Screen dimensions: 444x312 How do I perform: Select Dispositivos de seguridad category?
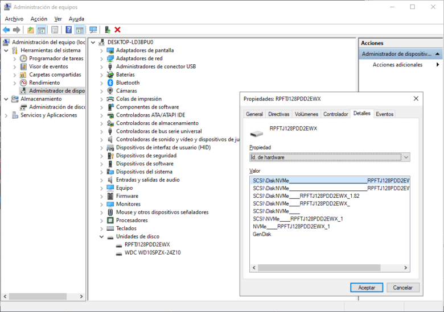click(146, 156)
